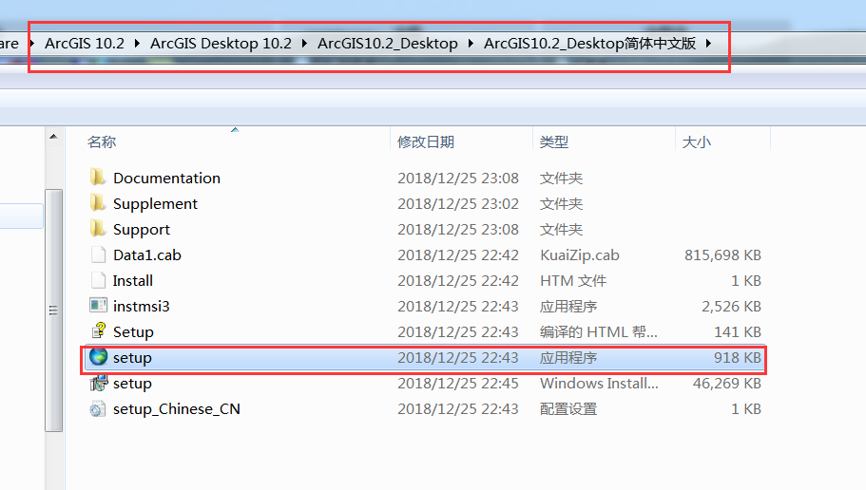Select the Install HTM file icon

click(98, 280)
